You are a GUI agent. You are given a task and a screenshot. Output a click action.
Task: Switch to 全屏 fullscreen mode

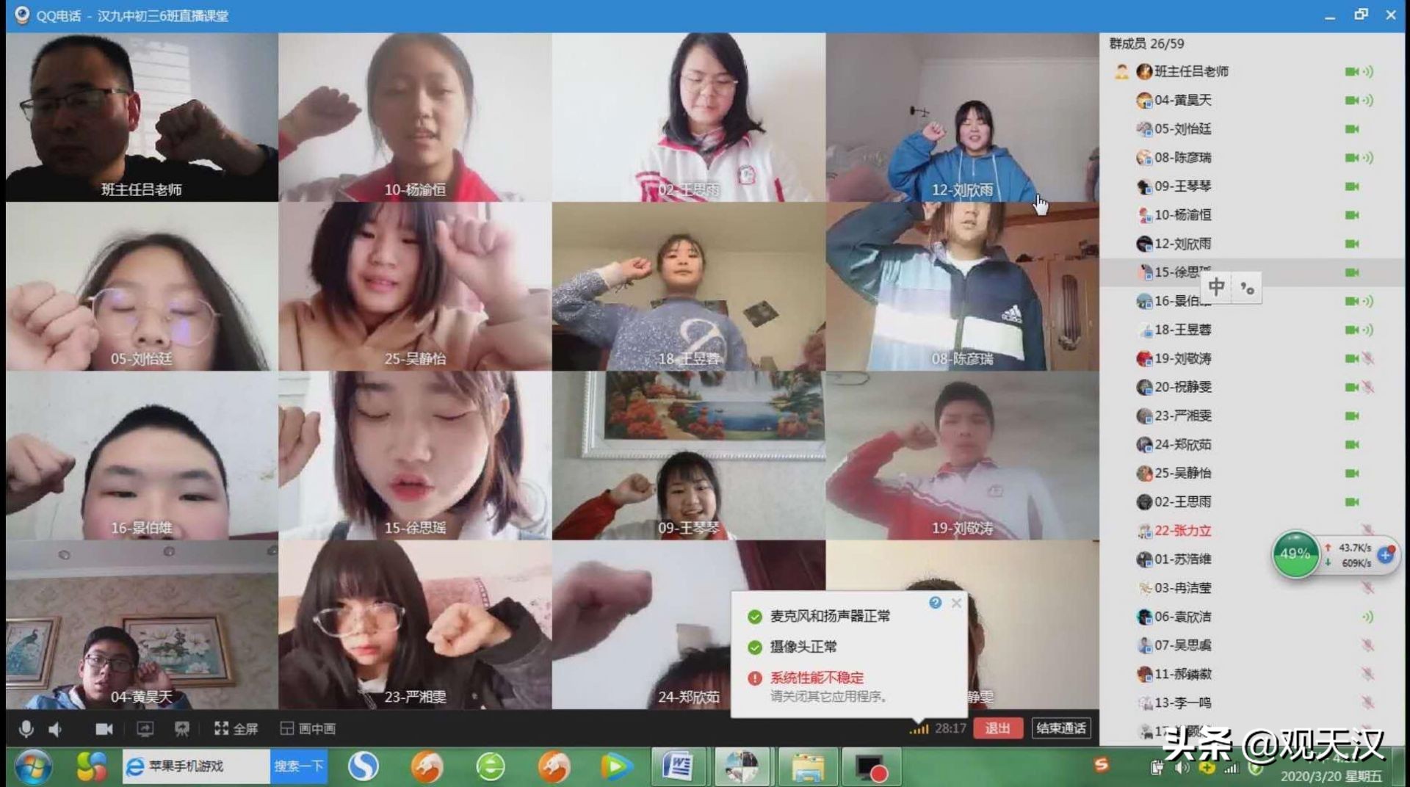coord(236,728)
